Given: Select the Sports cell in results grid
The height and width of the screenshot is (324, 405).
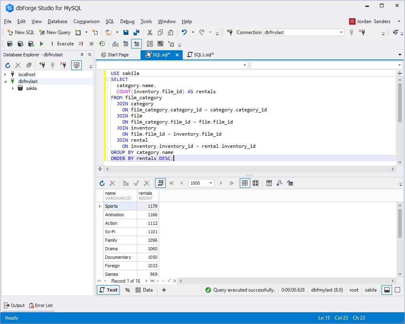Looking at the screenshot, I should click(x=120, y=206).
